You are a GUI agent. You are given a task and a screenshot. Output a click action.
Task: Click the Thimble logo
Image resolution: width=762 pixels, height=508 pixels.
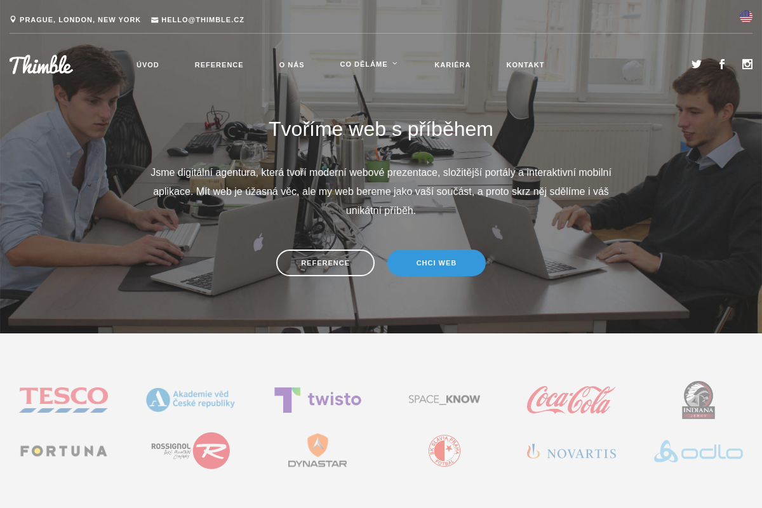click(41, 65)
